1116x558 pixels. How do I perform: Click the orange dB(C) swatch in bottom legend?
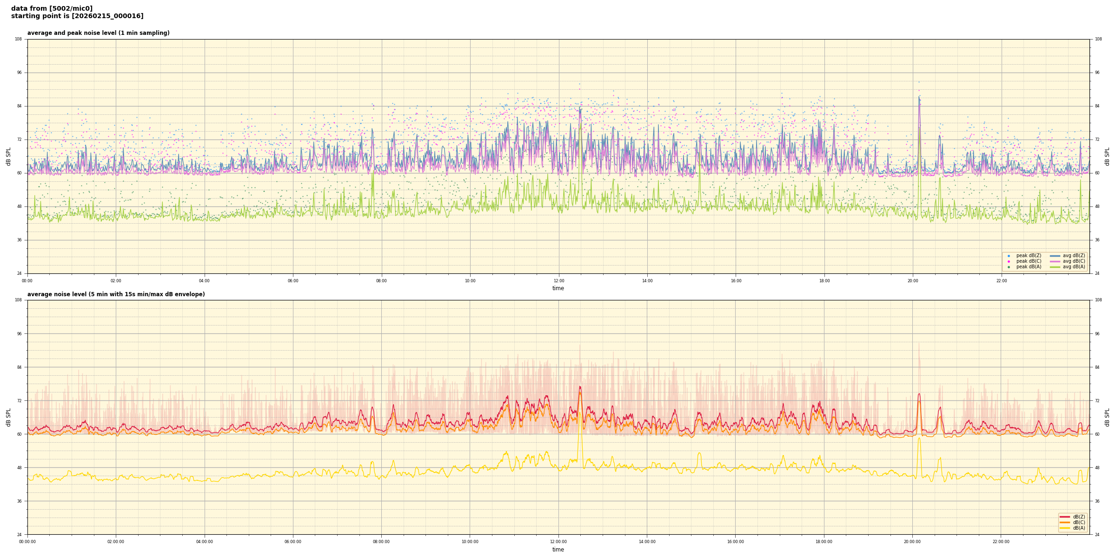1064,522
